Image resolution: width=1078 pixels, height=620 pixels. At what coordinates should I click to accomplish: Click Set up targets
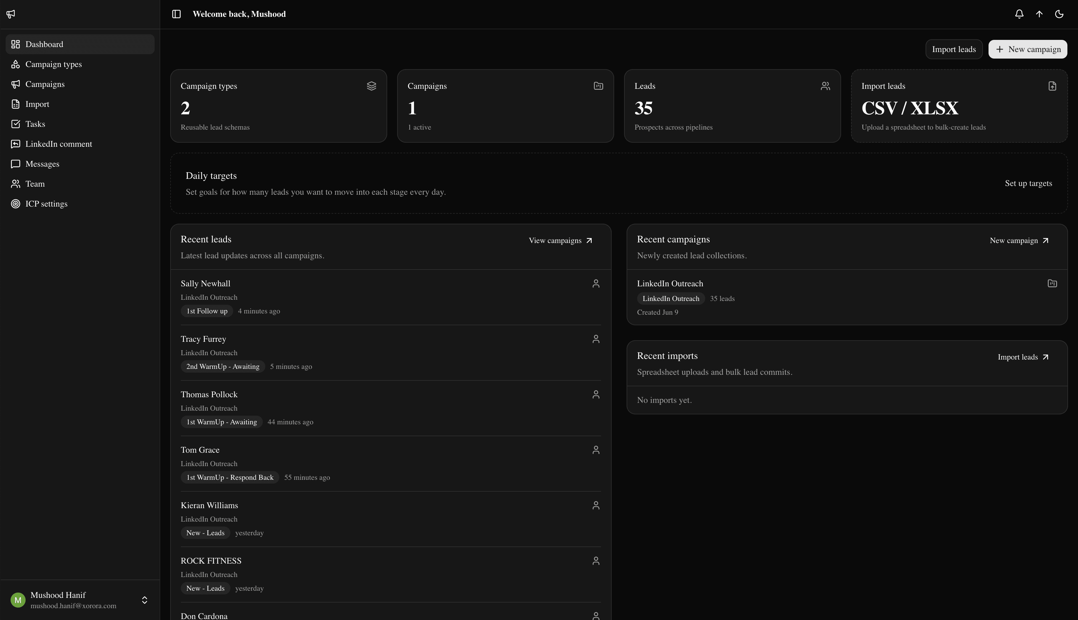click(1028, 184)
